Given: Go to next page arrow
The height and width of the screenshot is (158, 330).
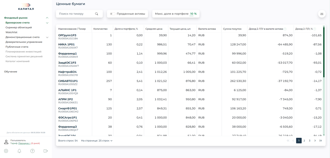Looking at the screenshot, I should pos(315,141).
